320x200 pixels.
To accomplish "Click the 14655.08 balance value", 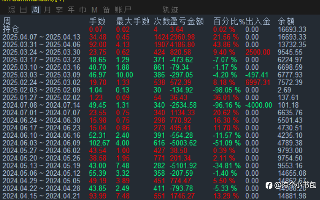I will point(292,173).
